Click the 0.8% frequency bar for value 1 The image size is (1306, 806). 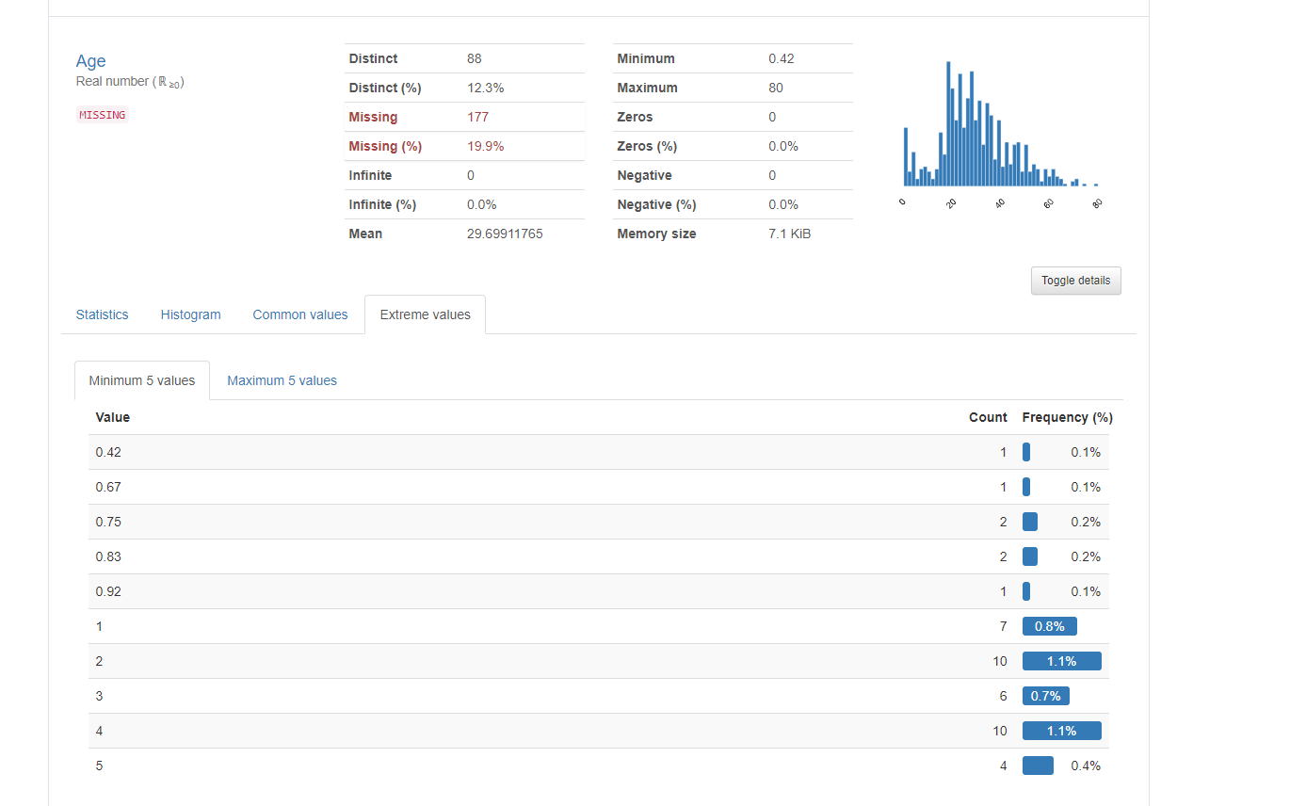pos(1049,626)
